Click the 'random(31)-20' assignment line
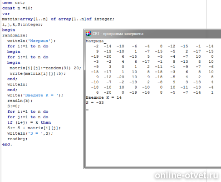 pos(45,68)
